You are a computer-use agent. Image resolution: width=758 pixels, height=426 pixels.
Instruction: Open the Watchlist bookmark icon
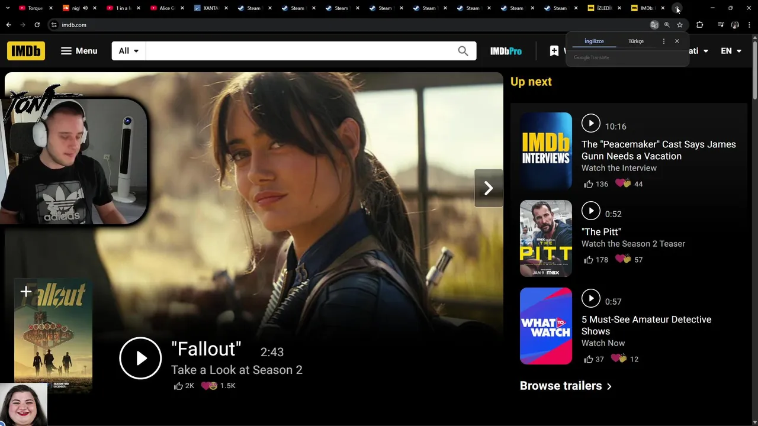pyautogui.click(x=554, y=51)
